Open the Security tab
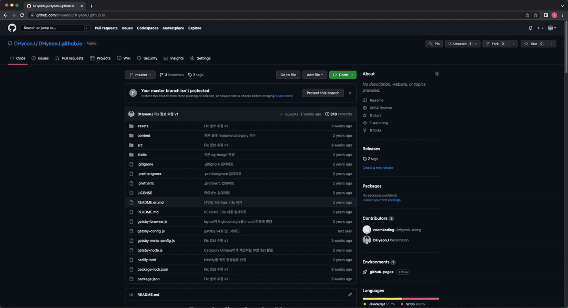Image resolution: width=568 pixels, height=308 pixels. (147, 58)
